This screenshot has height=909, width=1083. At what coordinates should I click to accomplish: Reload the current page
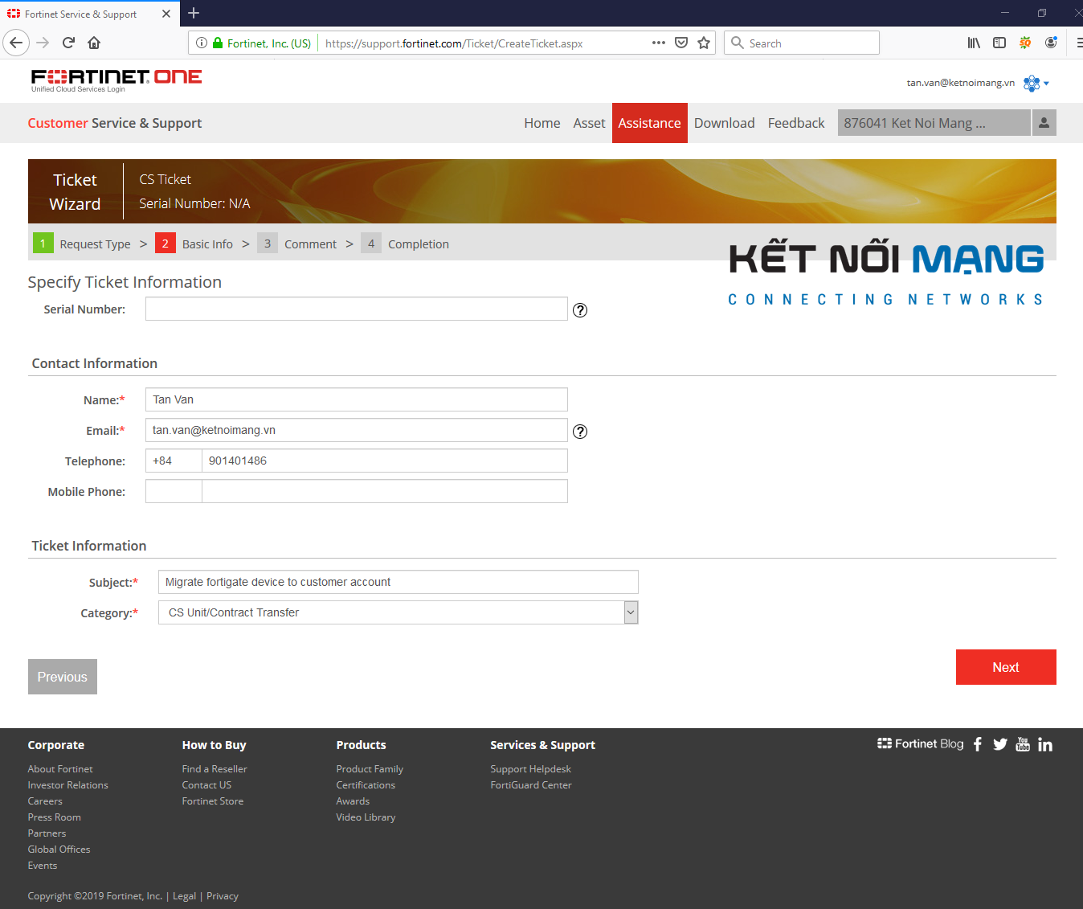68,43
